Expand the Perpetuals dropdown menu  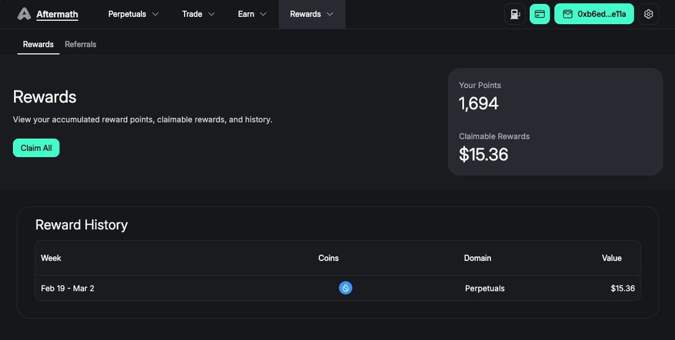pos(133,14)
